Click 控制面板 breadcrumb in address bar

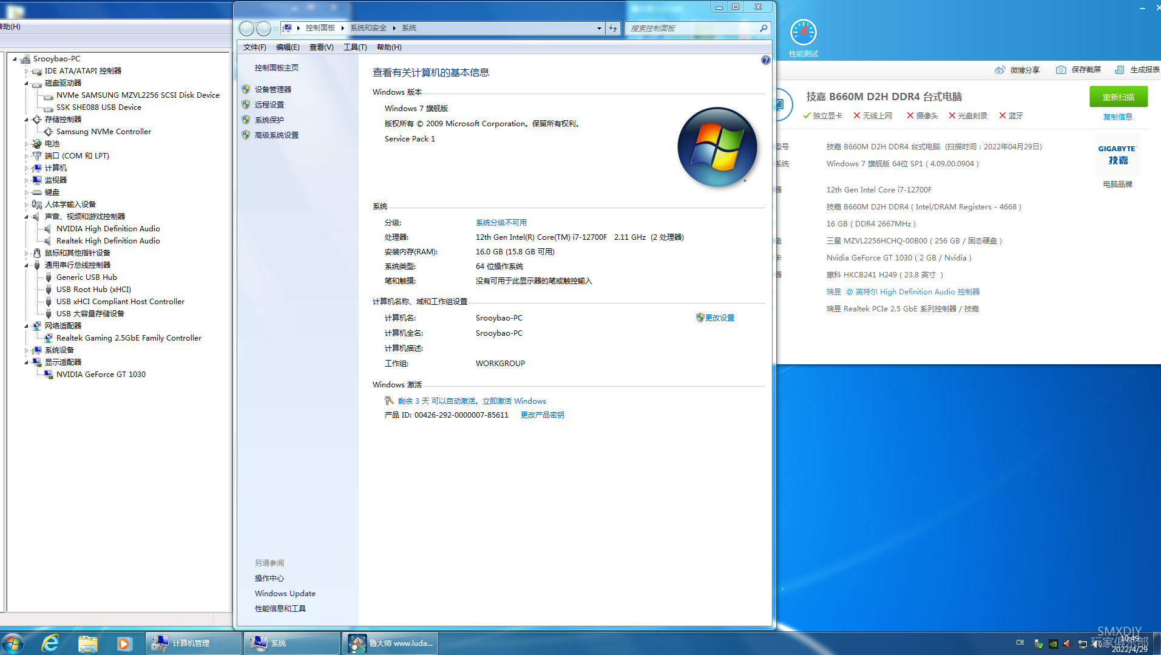tap(320, 28)
